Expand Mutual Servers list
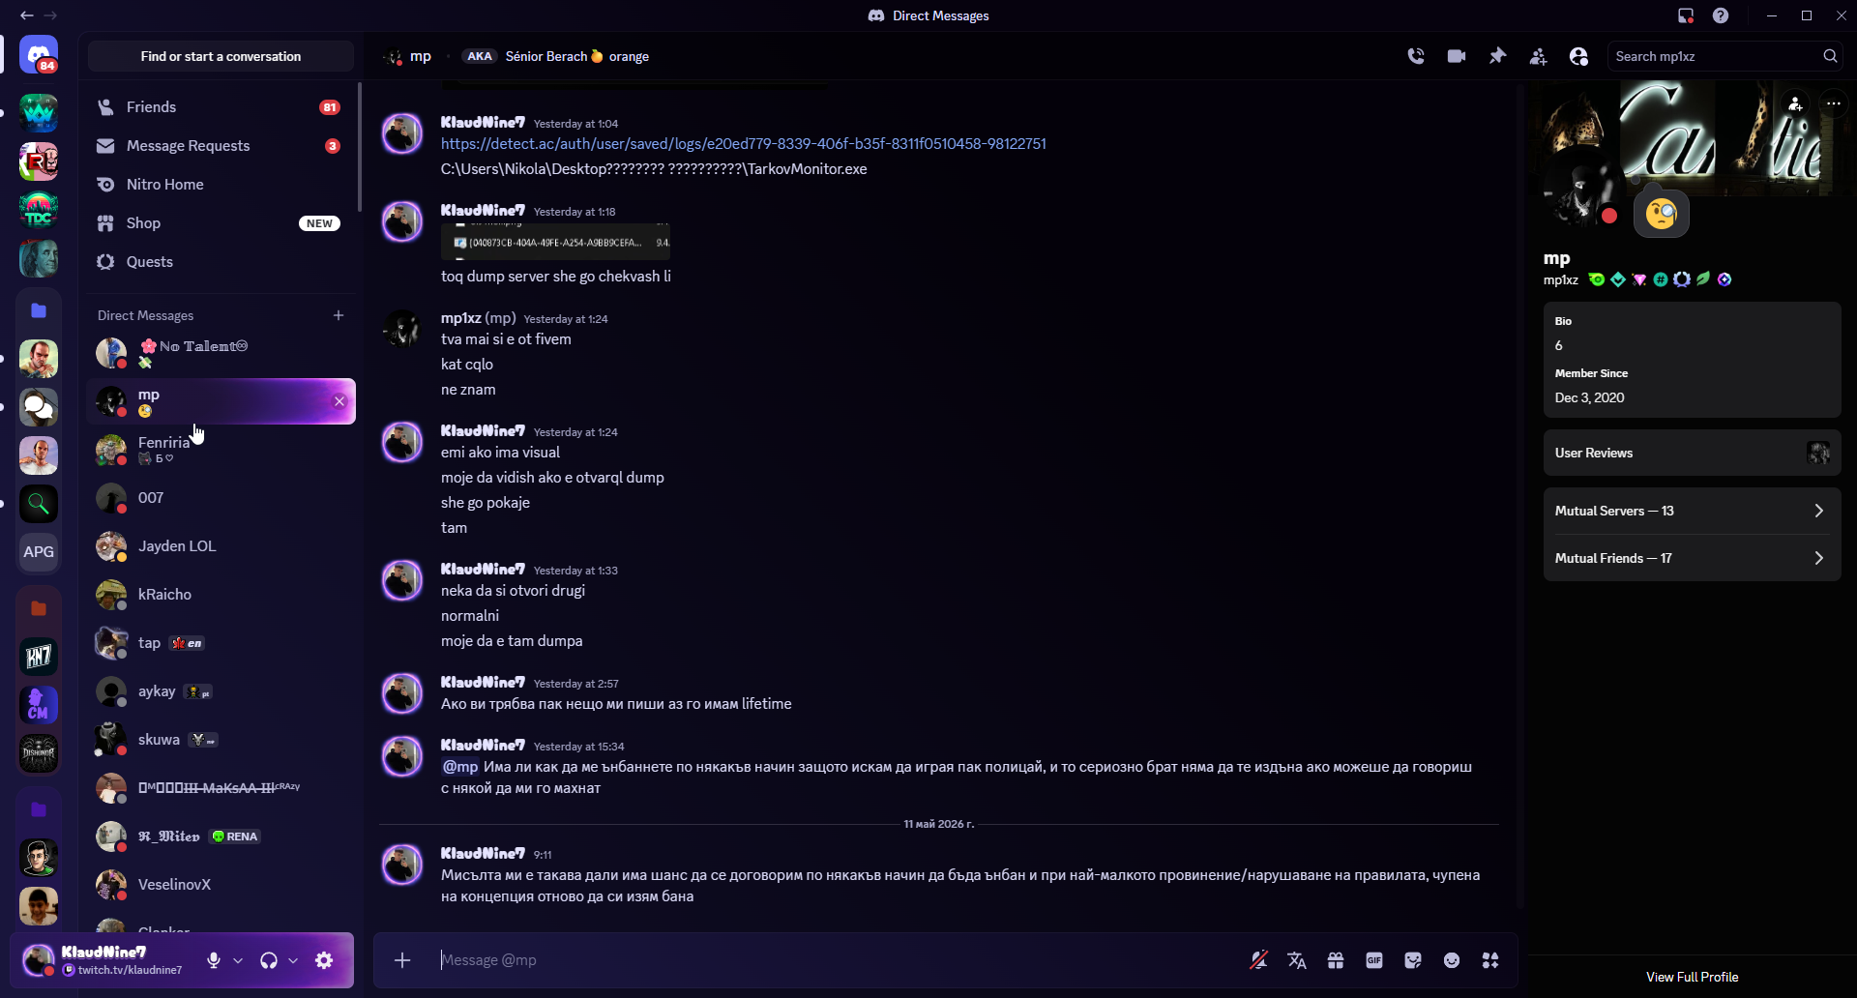The image size is (1857, 998). pos(1693,511)
